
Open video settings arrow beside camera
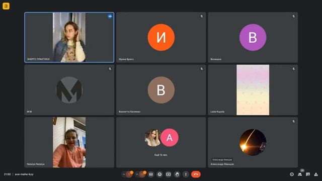coord(137,174)
